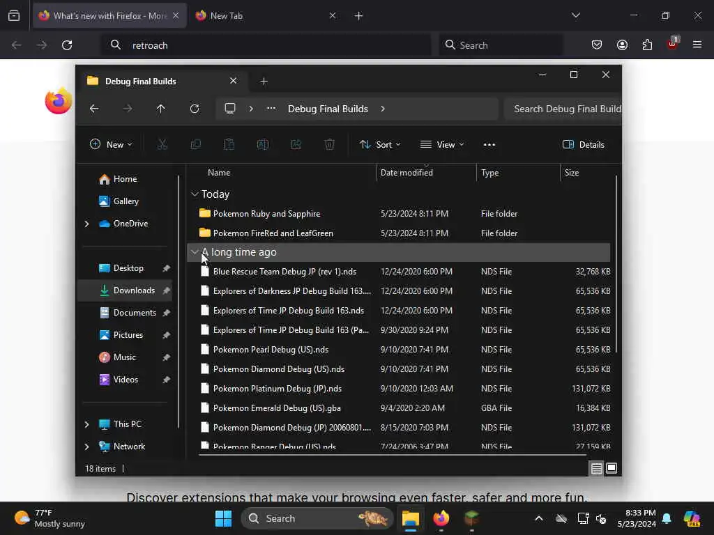
Task: Click the Rename icon in Explorer toolbar
Action: [x=263, y=145]
